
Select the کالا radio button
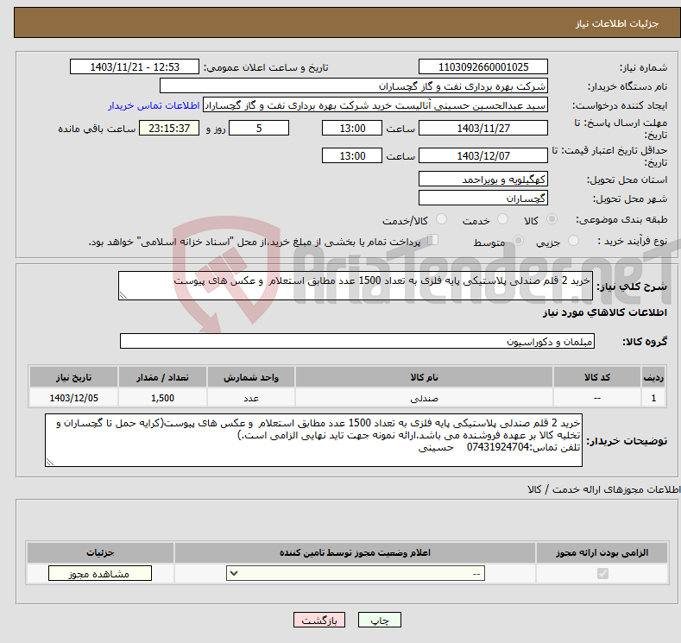[x=552, y=219]
